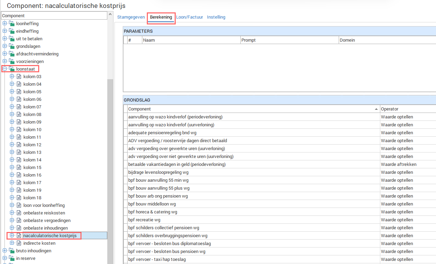Select the afdrachtvermindering tree item

tap(37, 54)
